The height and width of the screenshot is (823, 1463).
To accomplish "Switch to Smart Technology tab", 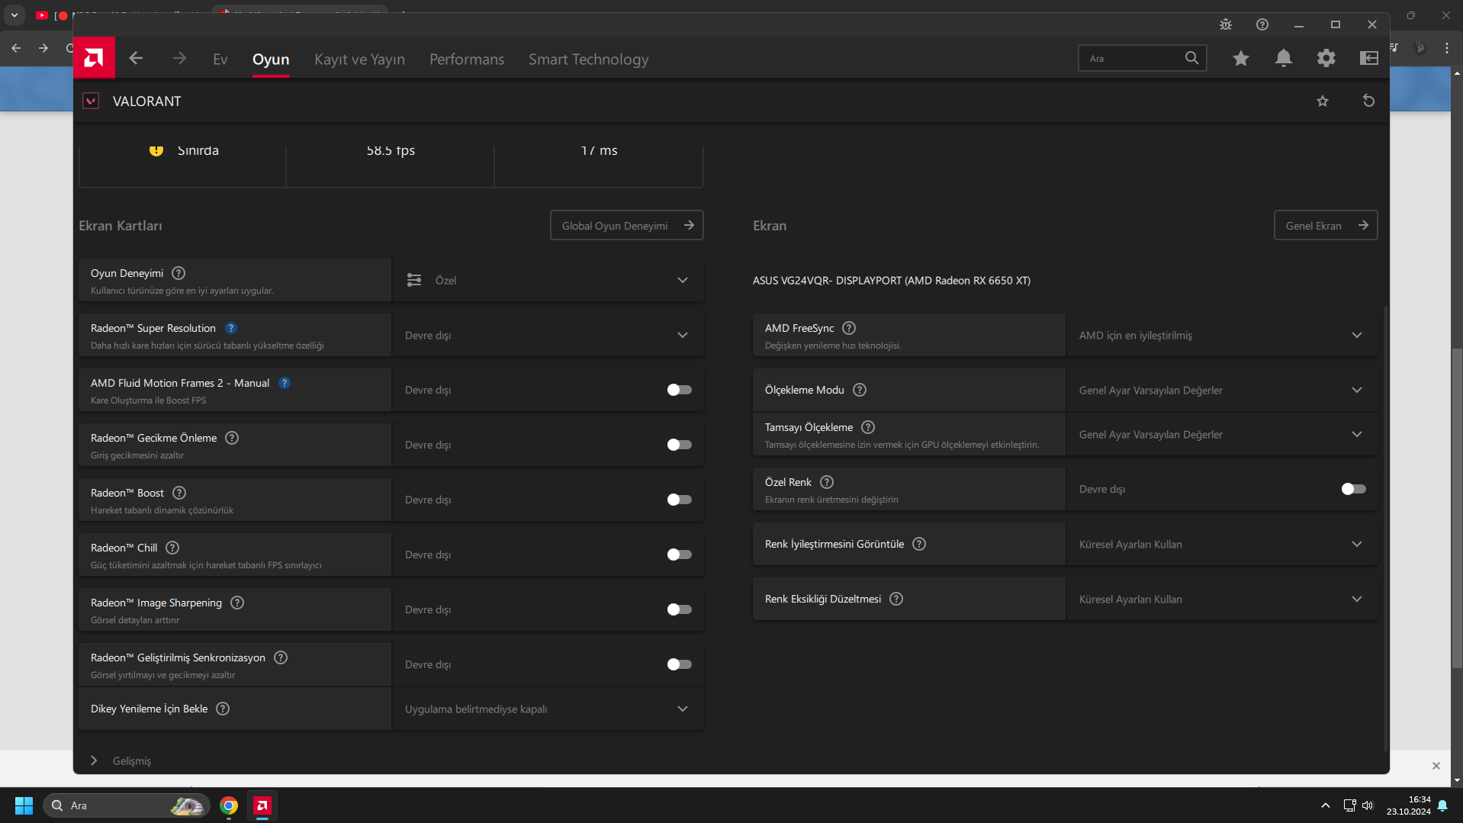I will [x=588, y=59].
